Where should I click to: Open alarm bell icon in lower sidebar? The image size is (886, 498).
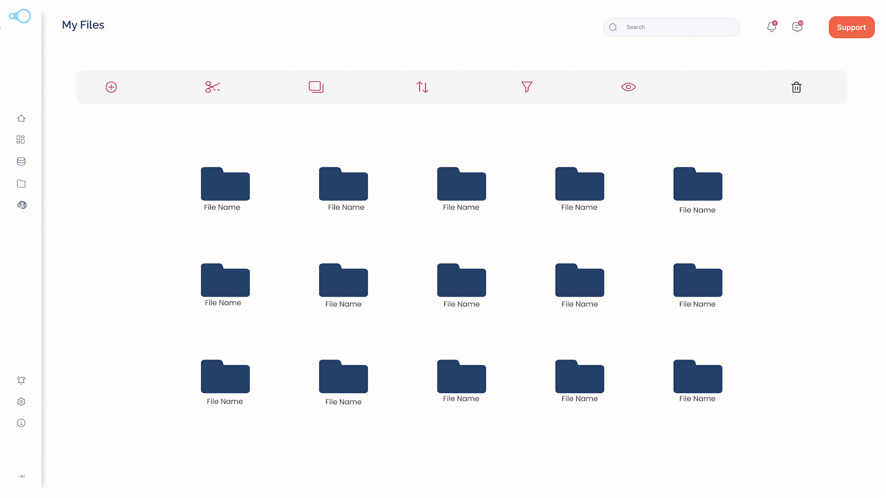pyautogui.click(x=21, y=380)
